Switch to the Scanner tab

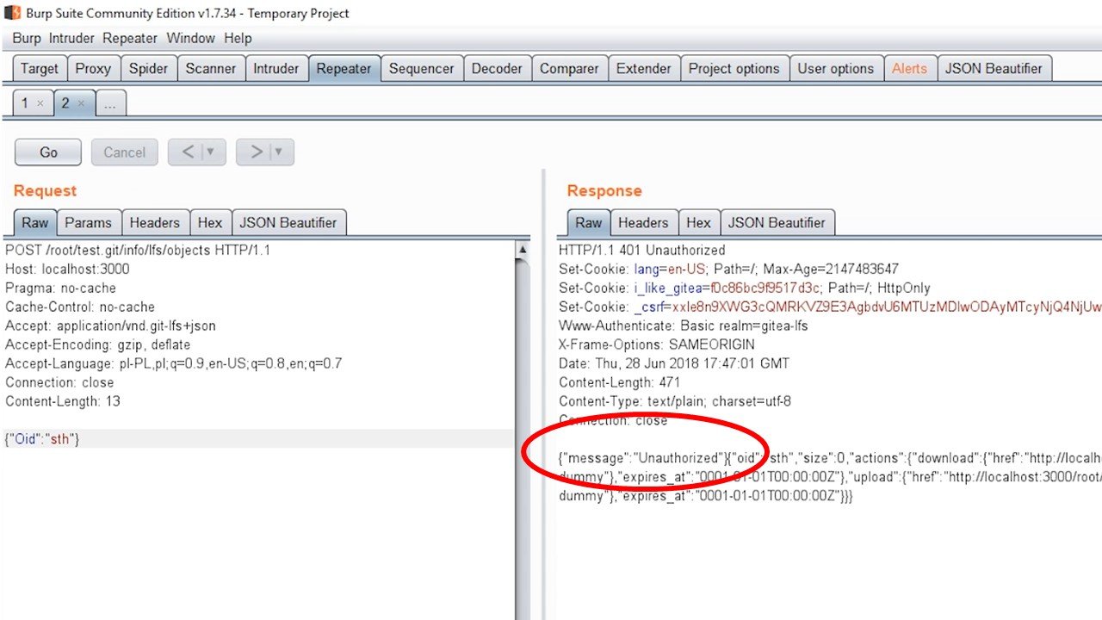pyautogui.click(x=211, y=69)
